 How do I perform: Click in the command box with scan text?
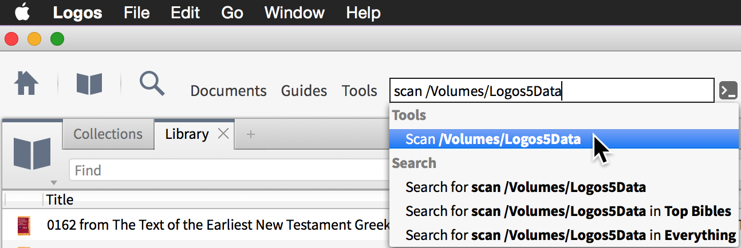(x=551, y=90)
